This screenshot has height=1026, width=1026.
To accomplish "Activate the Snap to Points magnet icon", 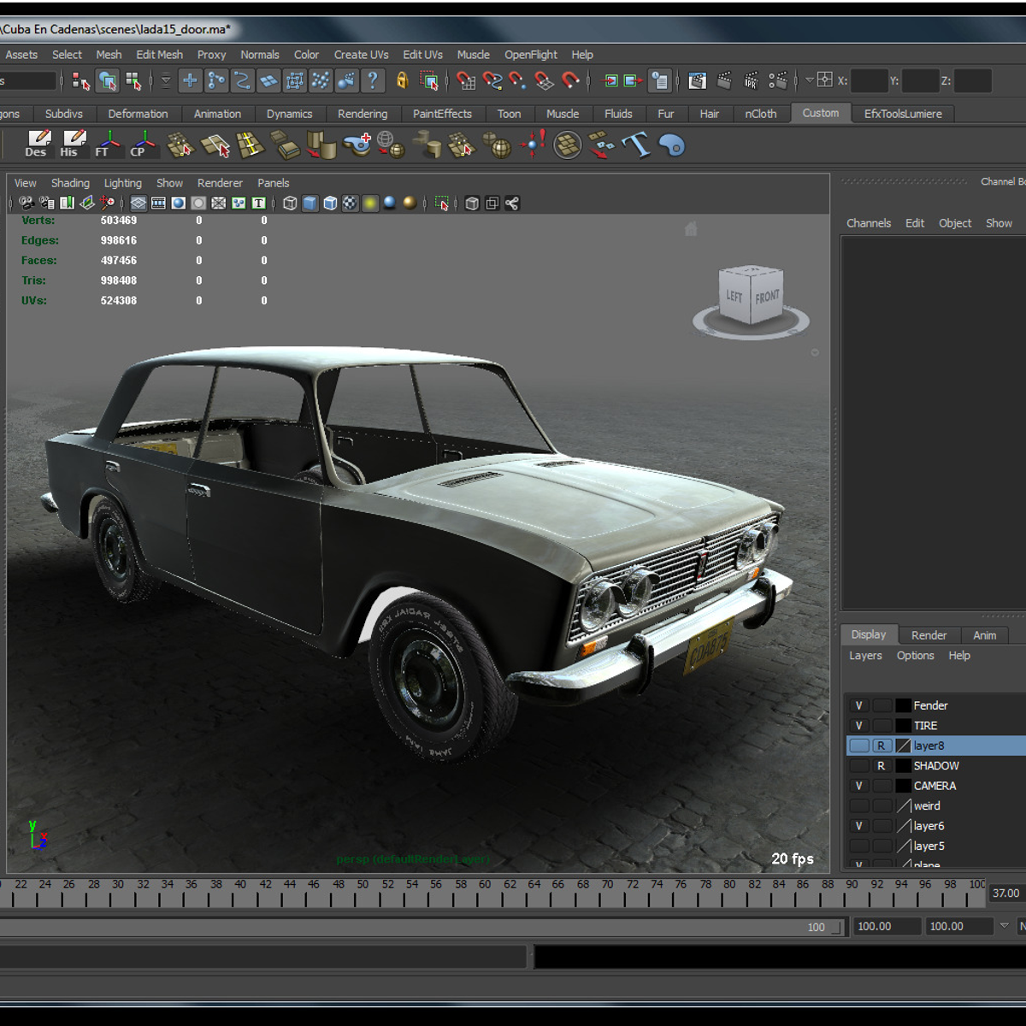I will click(x=519, y=80).
